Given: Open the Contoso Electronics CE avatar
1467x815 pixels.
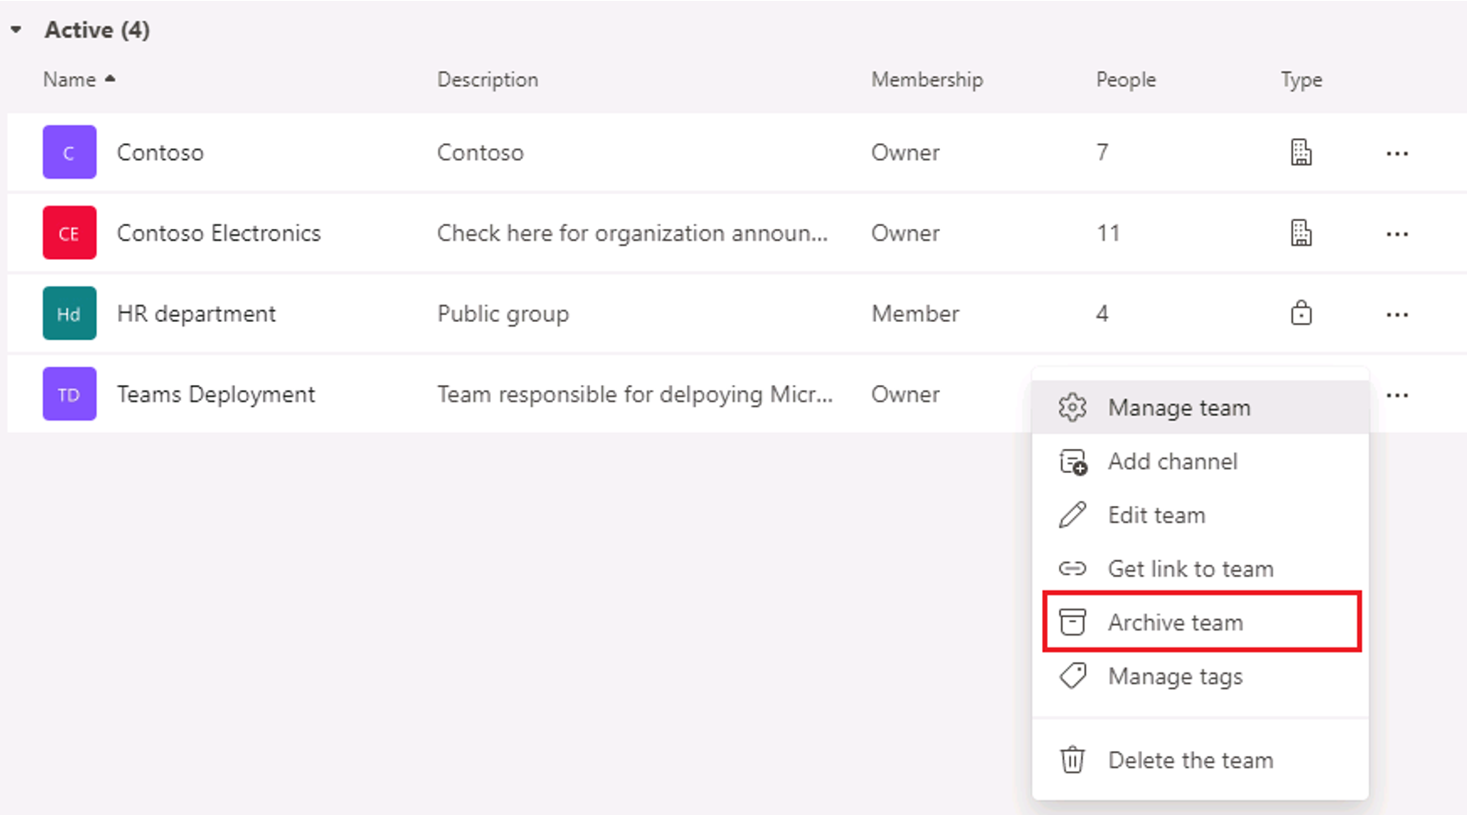Looking at the screenshot, I should click(69, 233).
